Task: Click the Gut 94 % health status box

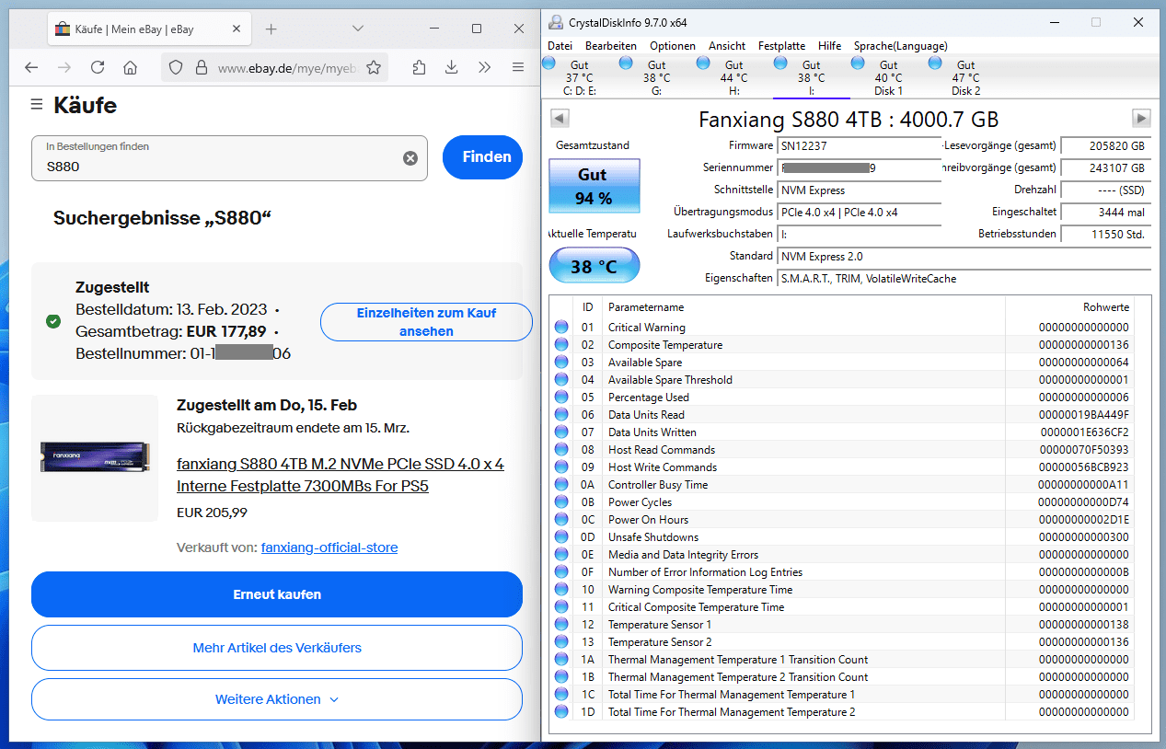Action: point(594,186)
